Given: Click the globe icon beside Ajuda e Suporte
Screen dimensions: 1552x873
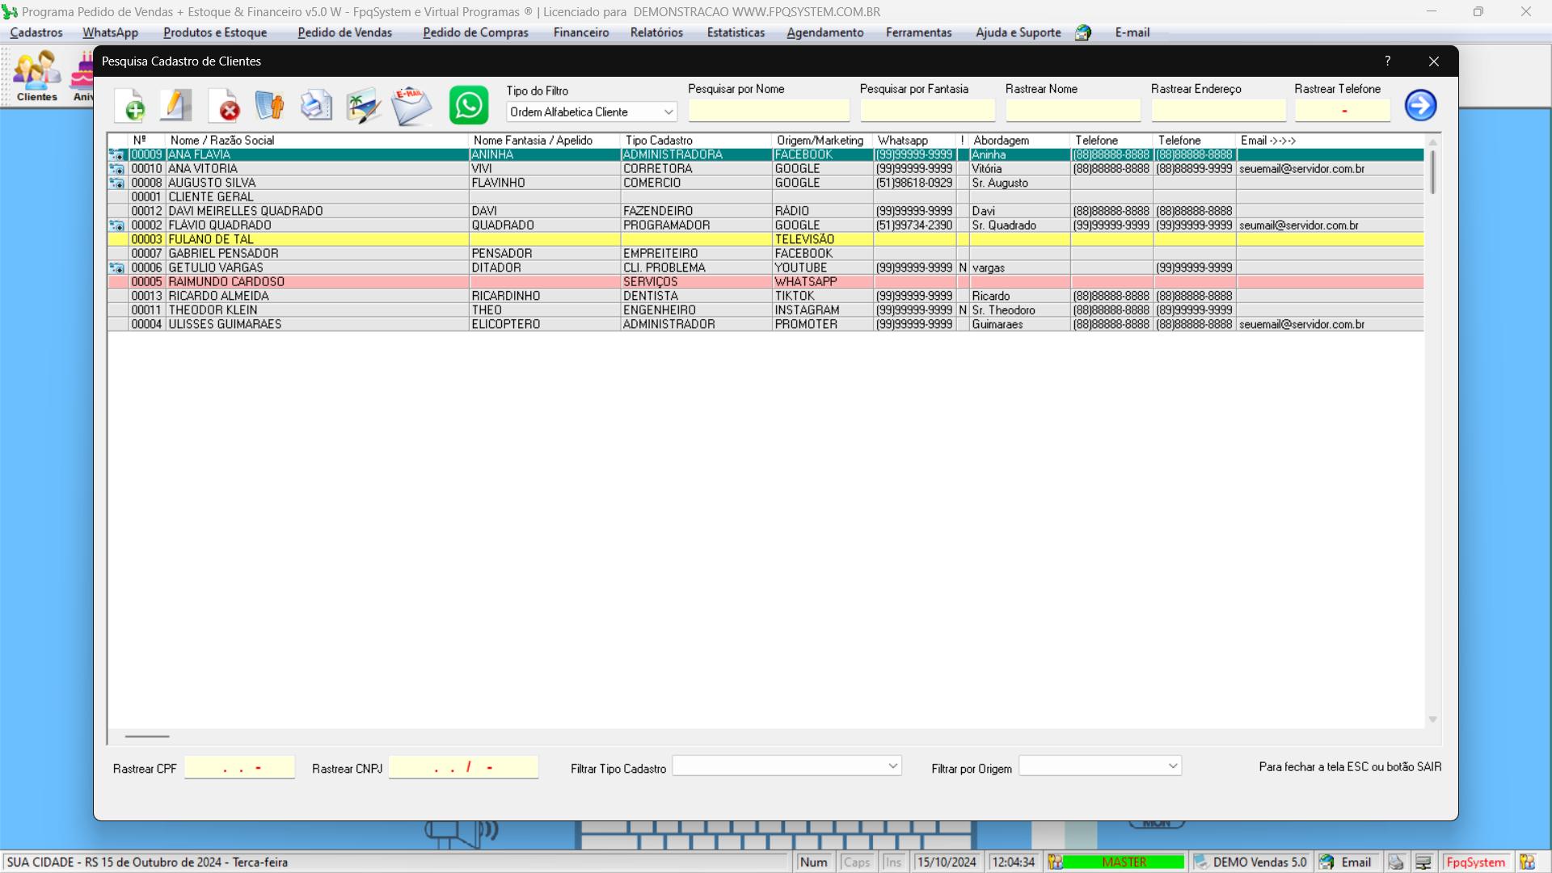Looking at the screenshot, I should (x=1083, y=33).
